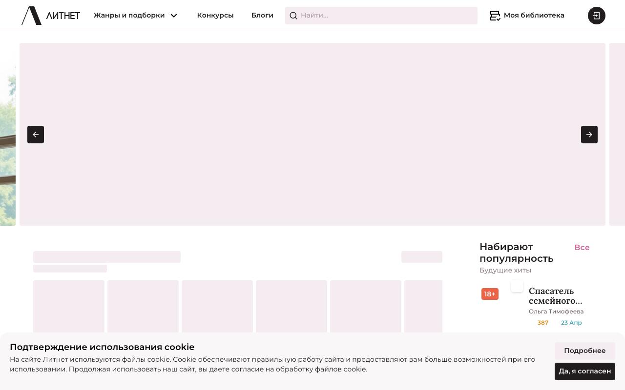Open the Литнет logo home link
The image size is (625, 390).
tap(51, 16)
